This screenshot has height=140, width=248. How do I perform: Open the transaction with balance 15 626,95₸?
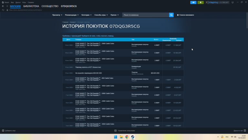point(123,103)
